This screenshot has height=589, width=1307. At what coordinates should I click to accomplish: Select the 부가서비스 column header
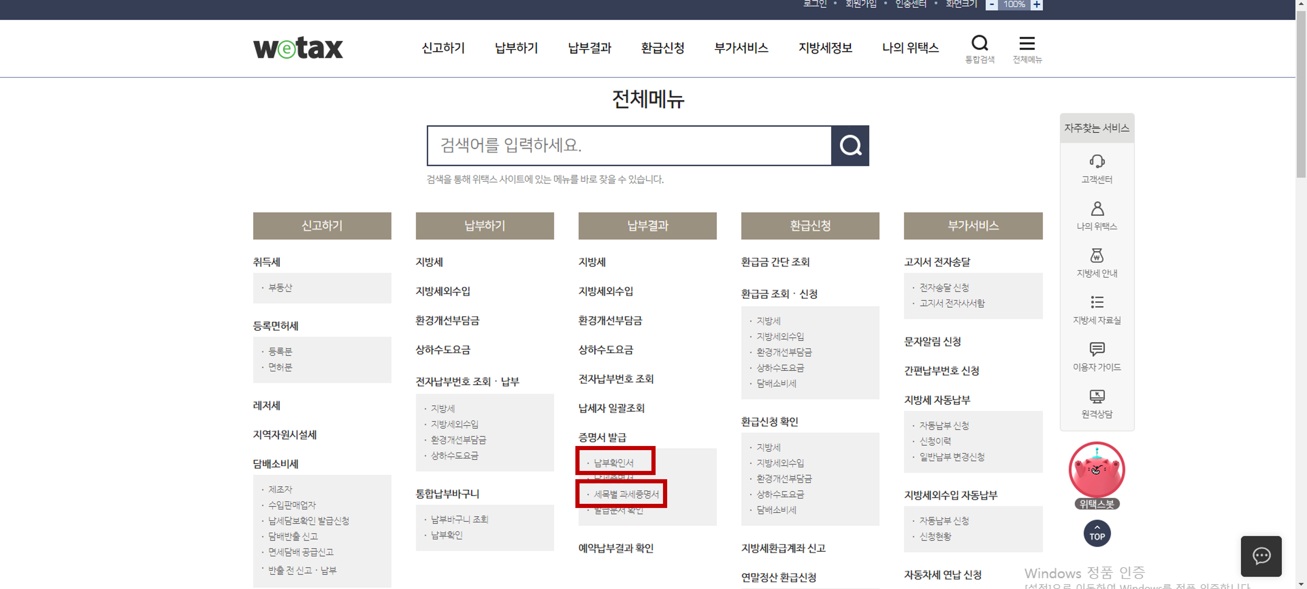coord(973,226)
